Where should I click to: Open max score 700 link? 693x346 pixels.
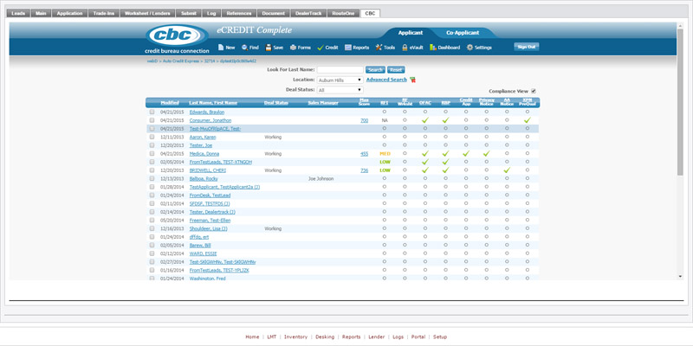coord(364,120)
